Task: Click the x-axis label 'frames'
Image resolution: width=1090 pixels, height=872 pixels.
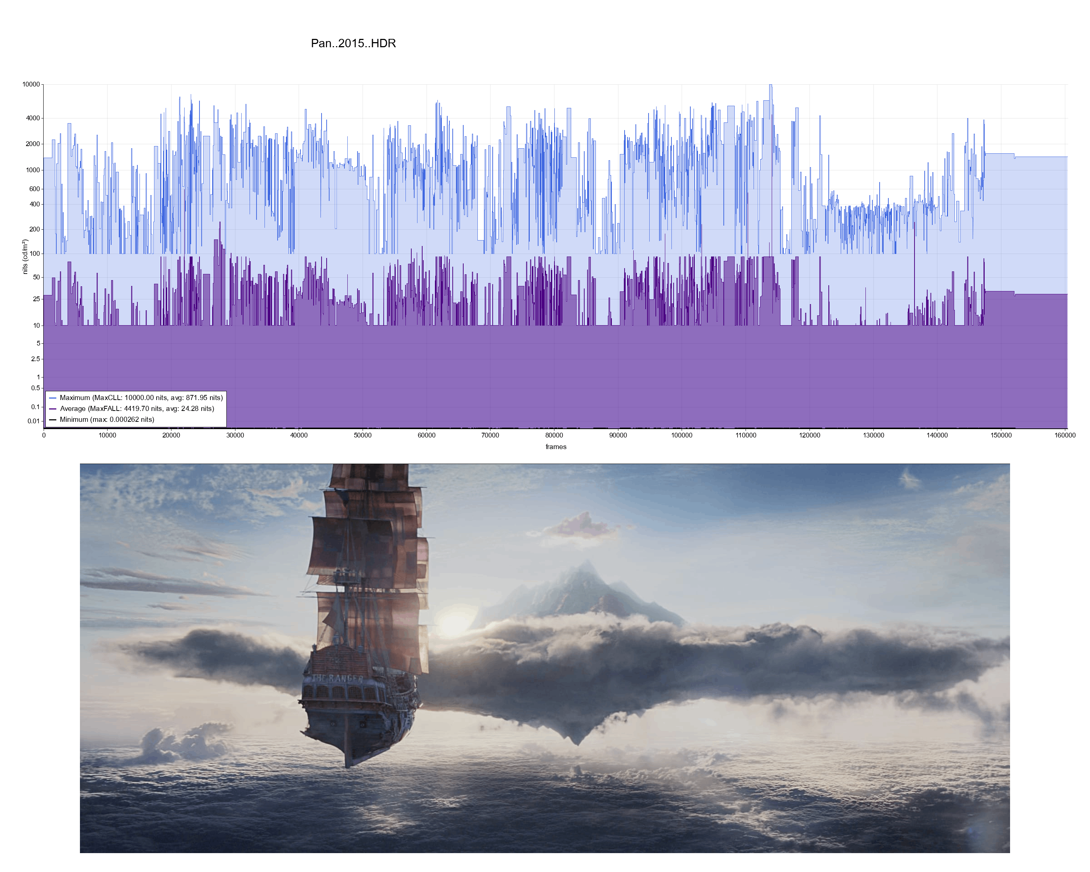Action: [556, 447]
